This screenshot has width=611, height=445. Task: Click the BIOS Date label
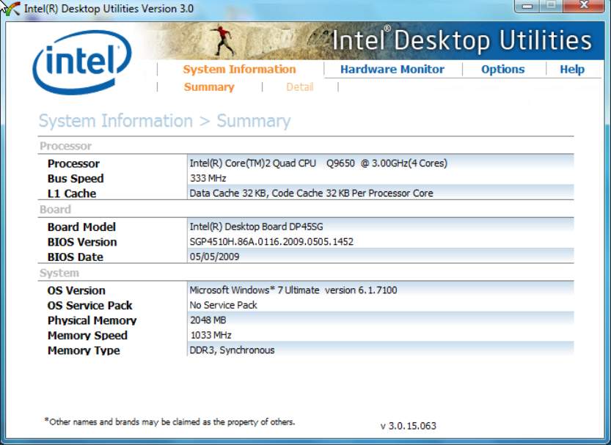tap(76, 257)
